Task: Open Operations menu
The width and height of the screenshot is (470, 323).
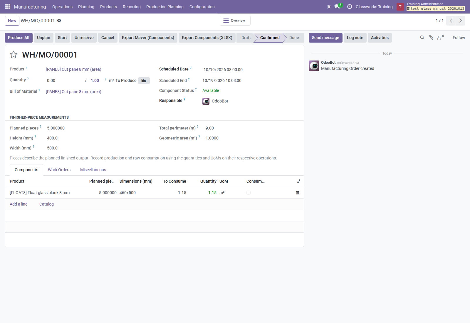Action: tap(62, 7)
